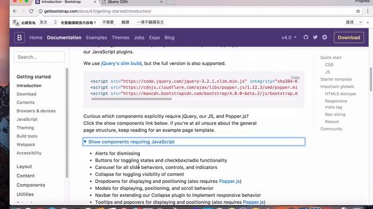373x209 pixels.
Task: Close the translate bar
Action: (x=368, y=22)
